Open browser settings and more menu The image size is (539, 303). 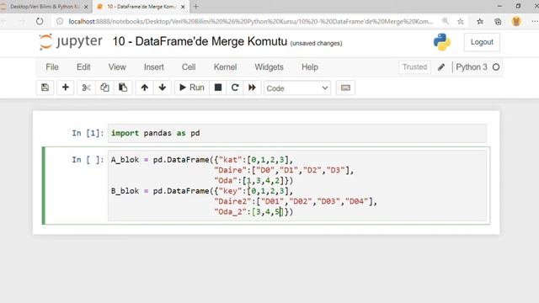[535, 21]
